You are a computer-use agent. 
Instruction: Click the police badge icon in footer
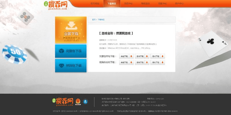pos(78,102)
